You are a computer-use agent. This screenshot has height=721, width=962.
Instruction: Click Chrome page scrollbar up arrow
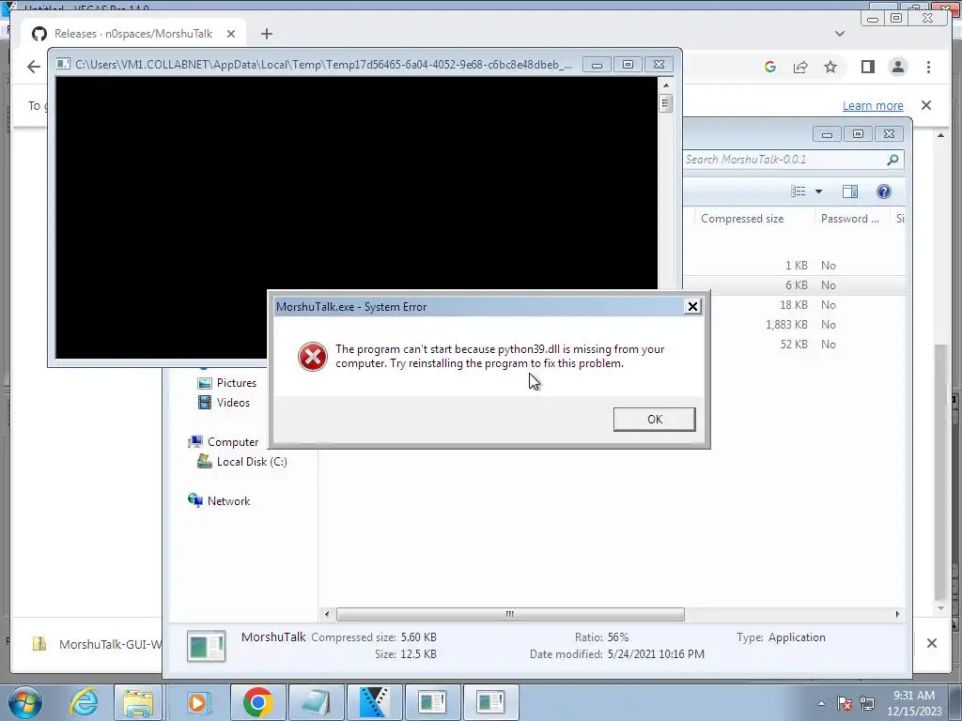point(940,134)
